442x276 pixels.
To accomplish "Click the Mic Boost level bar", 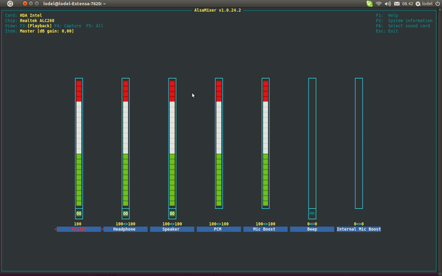I will (265, 143).
